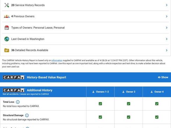Select the Owner 3 column header
This screenshot has width=171, height=128.
tap(129, 92)
